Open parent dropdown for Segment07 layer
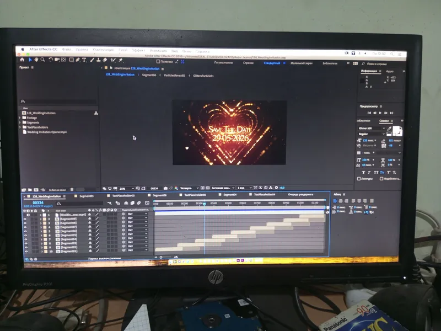 click(137, 226)
